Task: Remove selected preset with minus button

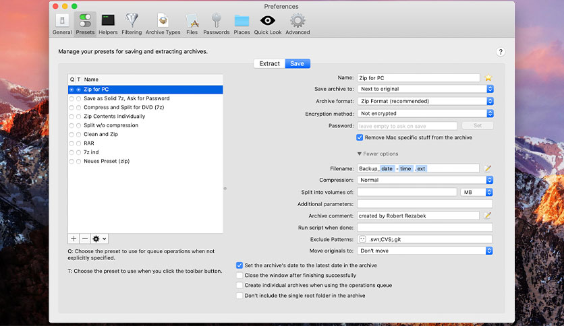Action: (x=85, y=238)
